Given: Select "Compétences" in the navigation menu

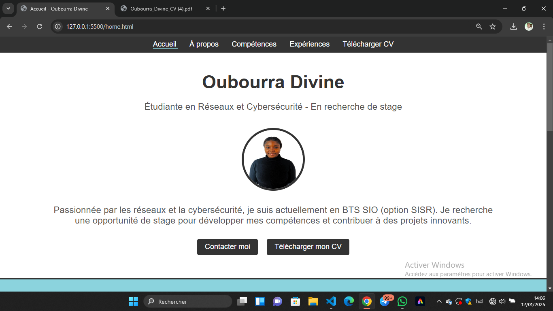Looking at the screenshot, I should pyautogui.click(x=254, y=44).
